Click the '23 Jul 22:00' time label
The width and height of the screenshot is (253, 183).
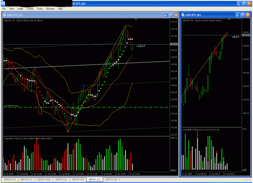click(134, 174)
